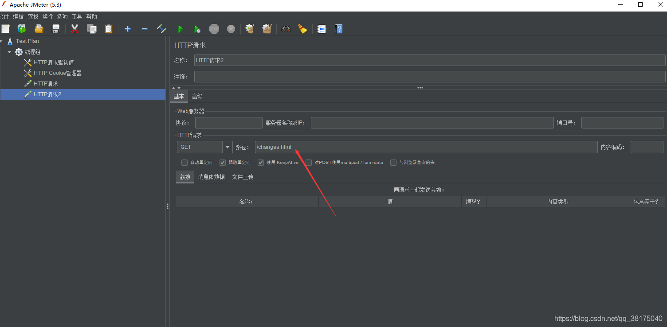The width and height of the screenshot is (667, 327).
Task: Open the Templates toolbar icon
Action: pyautogui.click(x=21, y=29)
